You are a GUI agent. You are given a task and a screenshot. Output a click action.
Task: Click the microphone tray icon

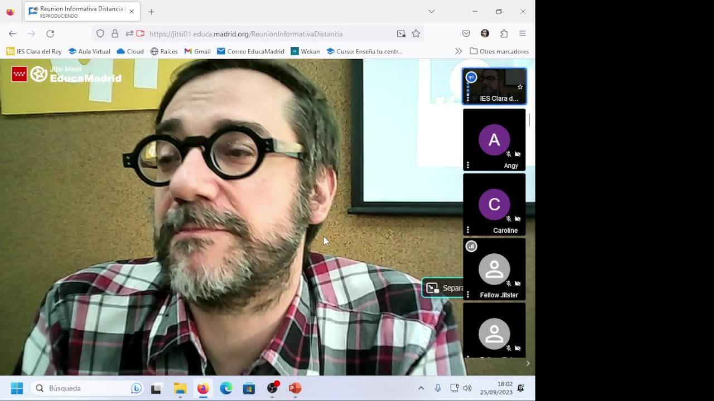click(x=438, y=388)
